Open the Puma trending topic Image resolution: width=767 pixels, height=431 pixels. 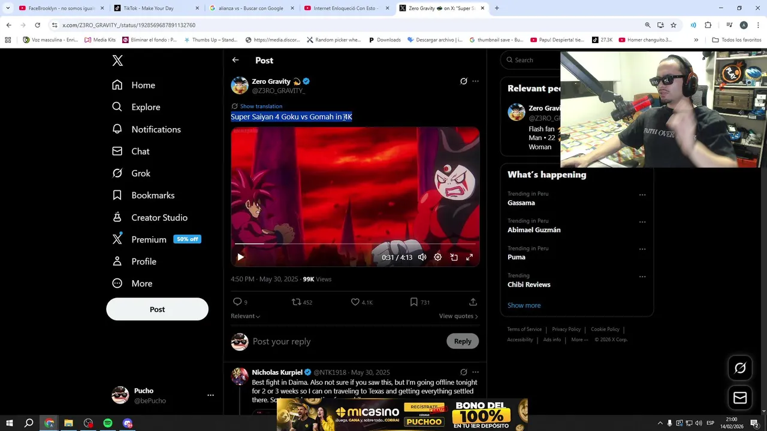(516, 257)
